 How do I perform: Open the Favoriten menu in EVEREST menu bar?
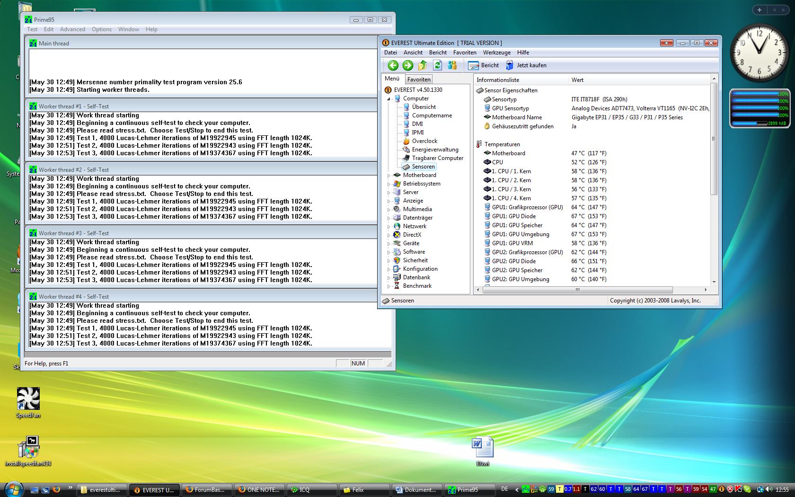point(465,53)
